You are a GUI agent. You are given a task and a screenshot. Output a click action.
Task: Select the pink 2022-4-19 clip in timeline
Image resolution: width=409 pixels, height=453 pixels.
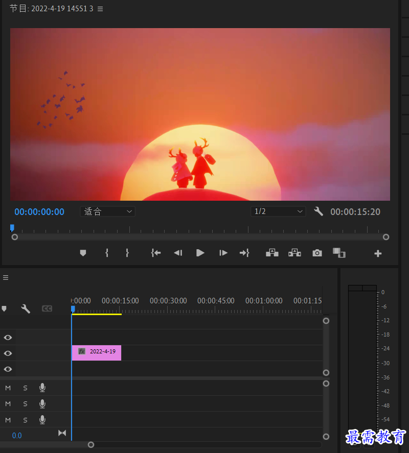(x=97, y=353)
